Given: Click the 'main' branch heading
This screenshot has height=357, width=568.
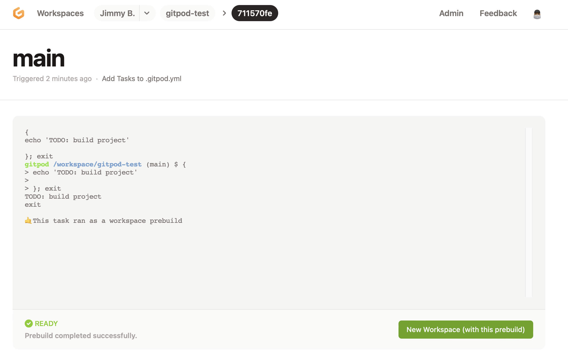Looking at the screenshot, I should tap(39, 59).
